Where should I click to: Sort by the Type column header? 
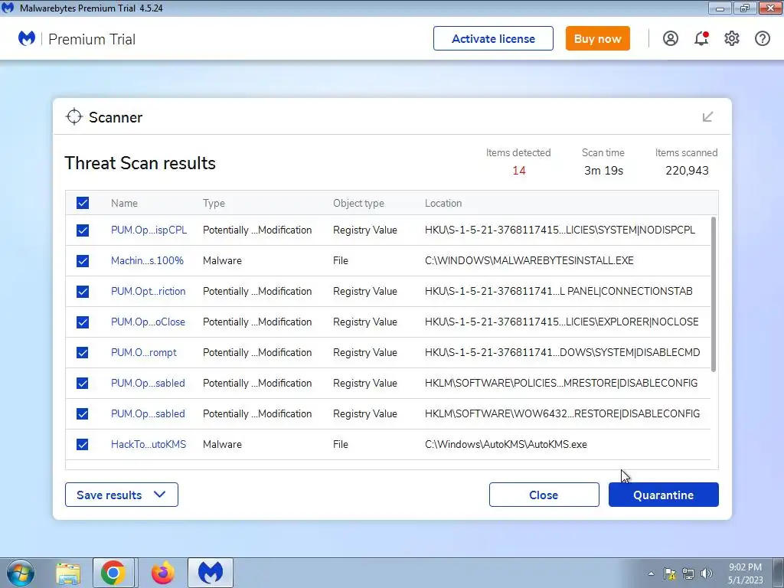coord(214,203)
